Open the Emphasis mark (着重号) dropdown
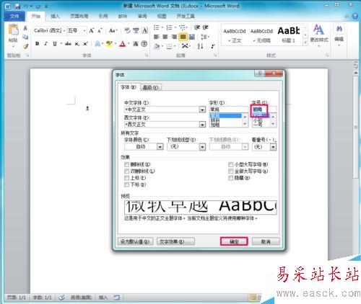Viewport: 361px width, 304px height. coord(273,147)
